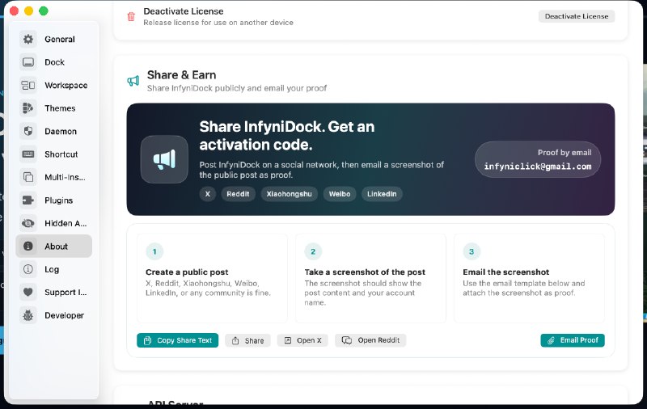The image size is (647, 409).
Task: Select the Shortcut keyboard icon
Action: click(x=28, y=154)
